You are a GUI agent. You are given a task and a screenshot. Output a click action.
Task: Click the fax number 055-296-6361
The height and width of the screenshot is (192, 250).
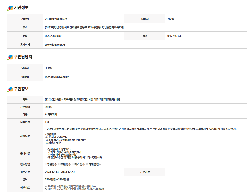tap(175, 36)
